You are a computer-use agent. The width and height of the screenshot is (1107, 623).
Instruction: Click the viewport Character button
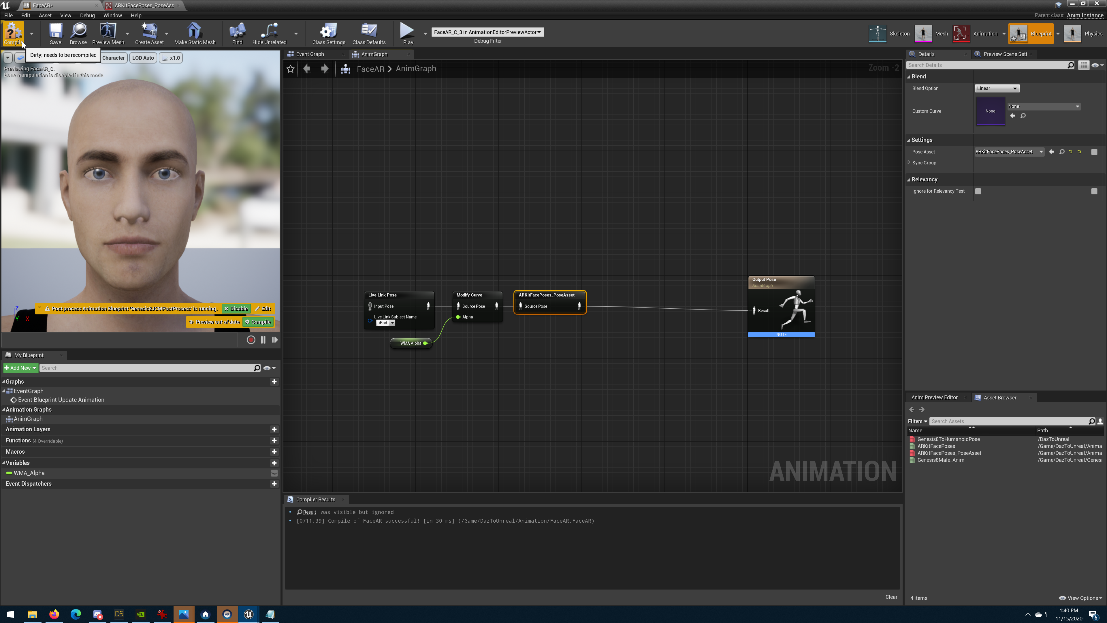113,58
